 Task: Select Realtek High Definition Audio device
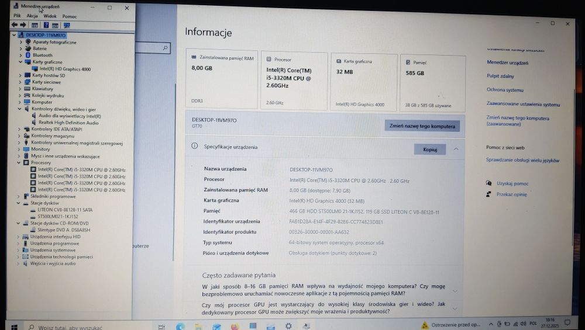click(x=68, y=123)
